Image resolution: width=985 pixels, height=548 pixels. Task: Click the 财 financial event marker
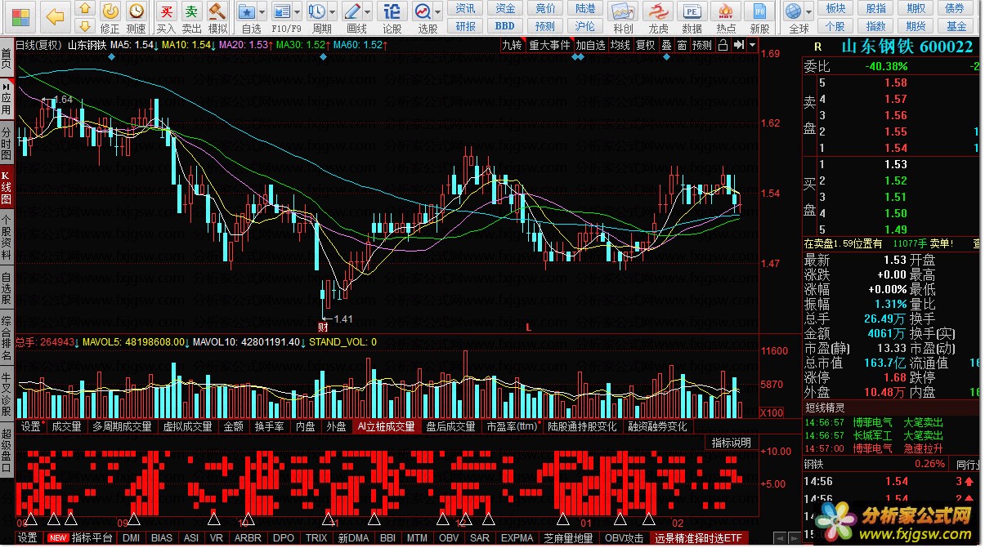323,327
